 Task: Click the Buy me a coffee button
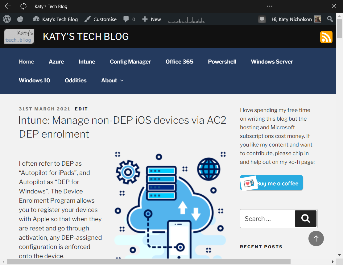(x=271, y=183)
